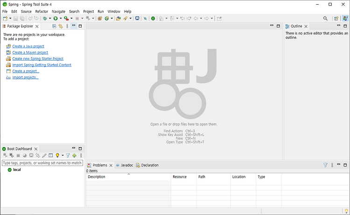Sort by the Description column header
The height and width of the screenshot is (215, 350).
[x=129, y=177]
